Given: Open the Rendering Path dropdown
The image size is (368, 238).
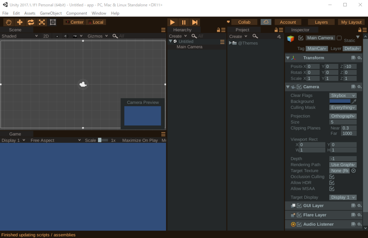Looking at the screenshot, I should [x=343, y=165].
